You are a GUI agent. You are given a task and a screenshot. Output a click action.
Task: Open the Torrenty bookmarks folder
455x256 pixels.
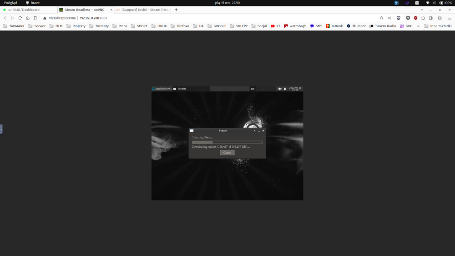[x=99, y=26]
